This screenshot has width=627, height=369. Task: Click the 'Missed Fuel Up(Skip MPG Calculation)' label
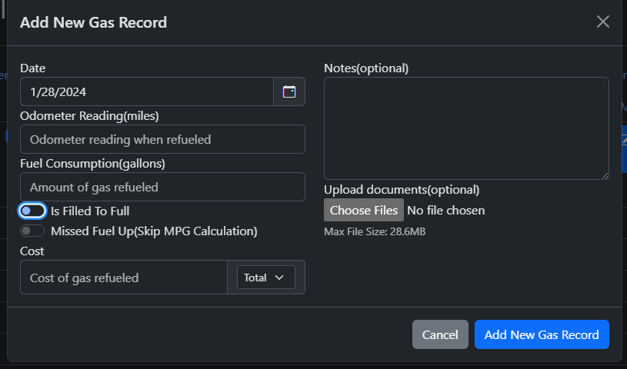pos(154,231)
